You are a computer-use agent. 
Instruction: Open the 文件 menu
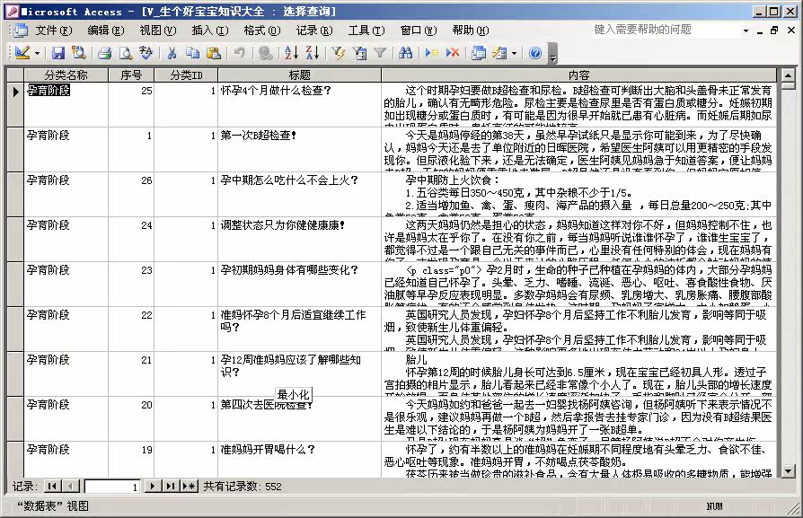(54, 31)
